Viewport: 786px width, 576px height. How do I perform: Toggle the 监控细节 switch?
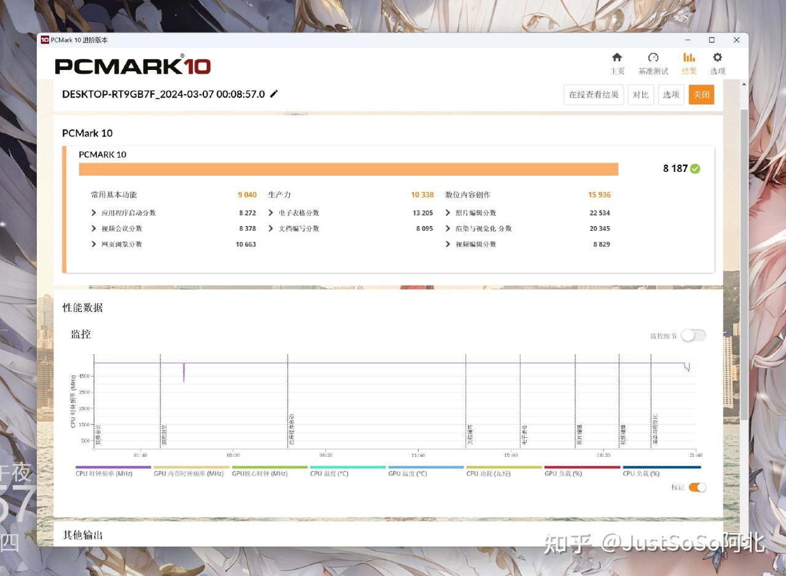pos(693,335)
